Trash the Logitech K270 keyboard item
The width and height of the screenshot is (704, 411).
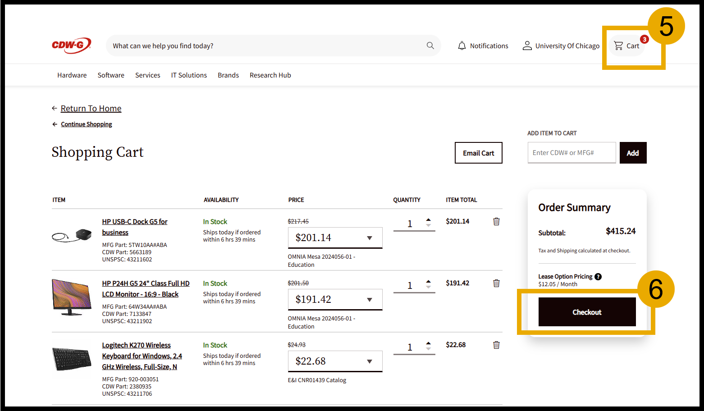(x=496, y=345)
